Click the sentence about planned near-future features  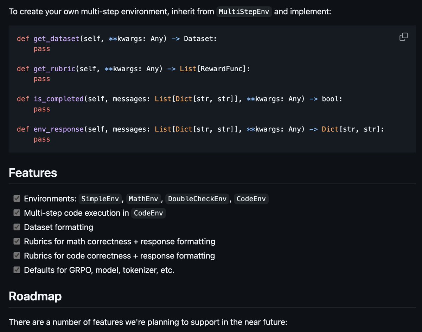(148, 322)
